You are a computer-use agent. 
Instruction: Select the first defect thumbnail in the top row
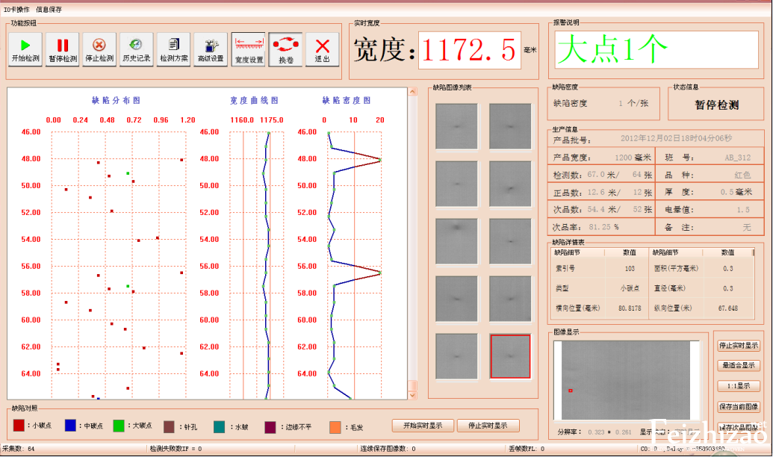456,126
